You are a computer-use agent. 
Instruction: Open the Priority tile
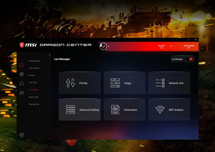(x=80, y=83)
